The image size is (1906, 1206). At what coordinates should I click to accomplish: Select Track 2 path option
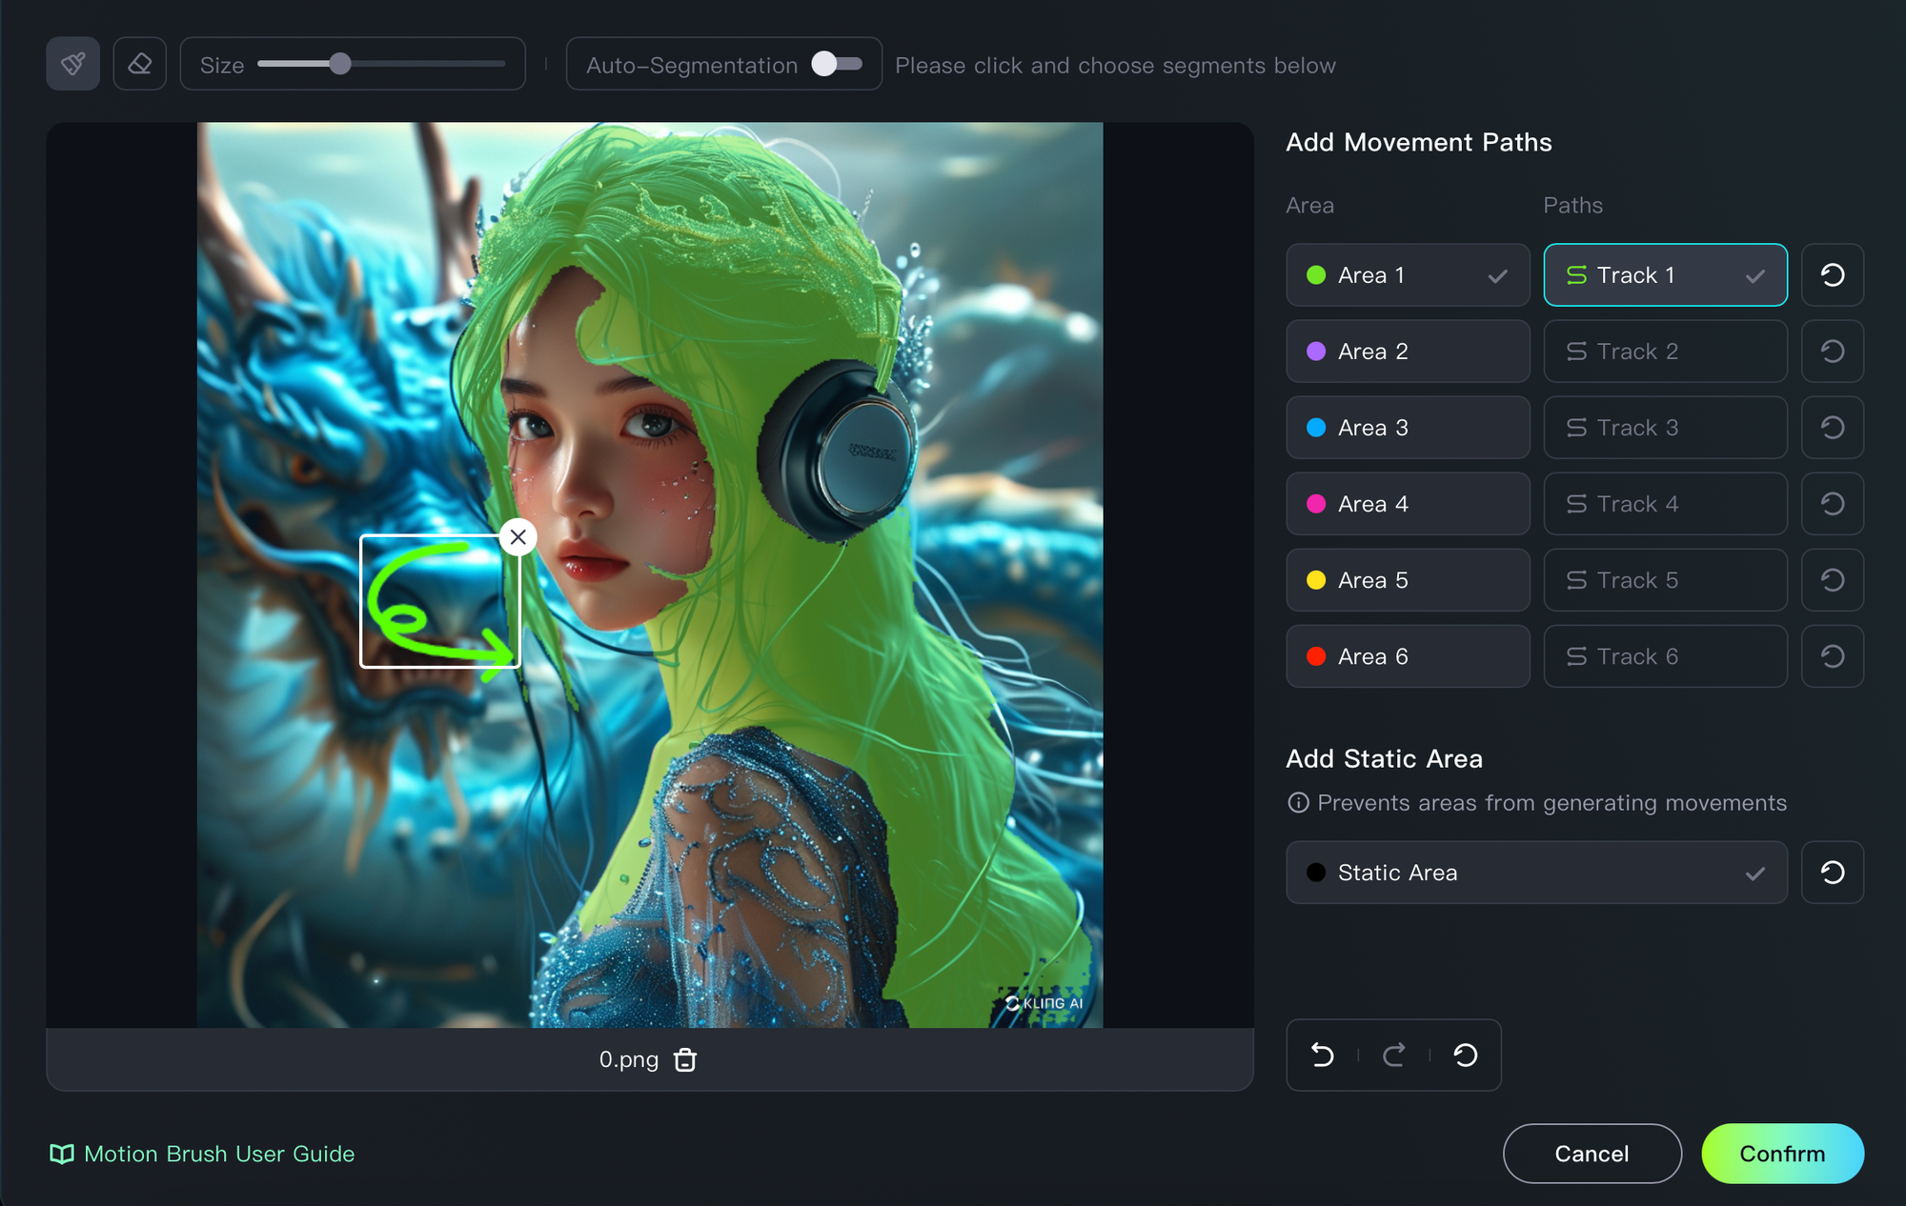(x=1664, y=352)
